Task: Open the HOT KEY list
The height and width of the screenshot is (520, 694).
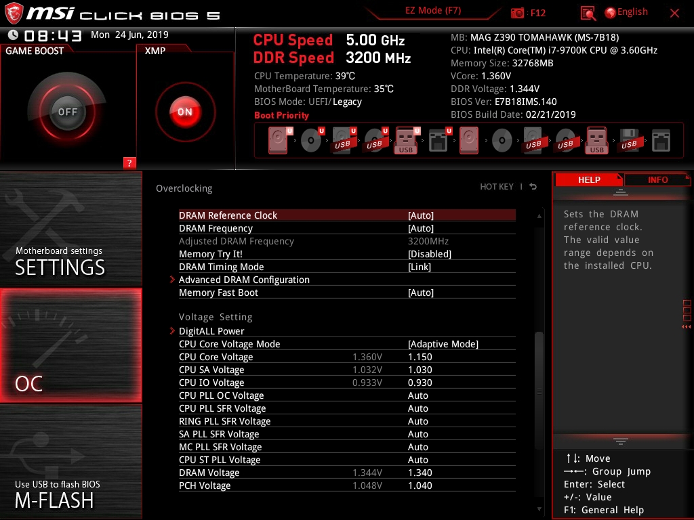Action: pyautogui.click(x=497, y=187)
